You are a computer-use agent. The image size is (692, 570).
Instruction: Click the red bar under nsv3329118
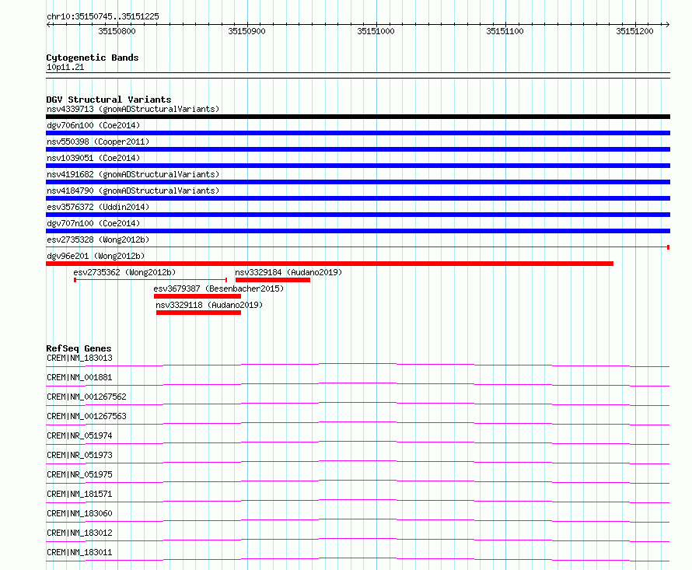[x=198, y=313]
